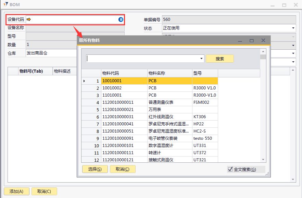Click the 添加(A) button

[16, 191]
